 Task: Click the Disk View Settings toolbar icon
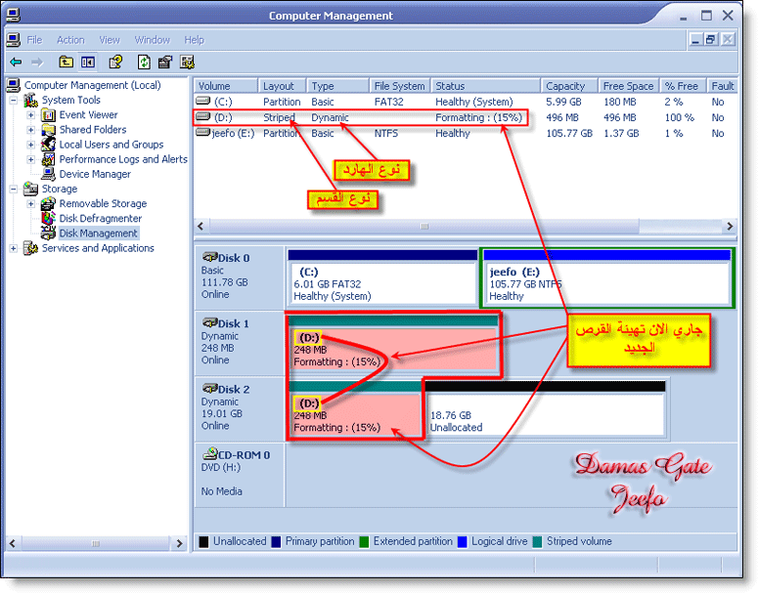point(187,62)
